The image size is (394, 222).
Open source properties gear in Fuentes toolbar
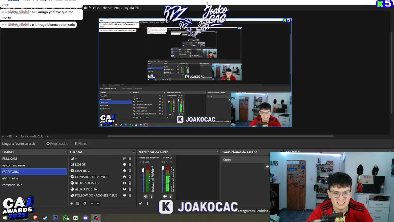tap(85, 203)
